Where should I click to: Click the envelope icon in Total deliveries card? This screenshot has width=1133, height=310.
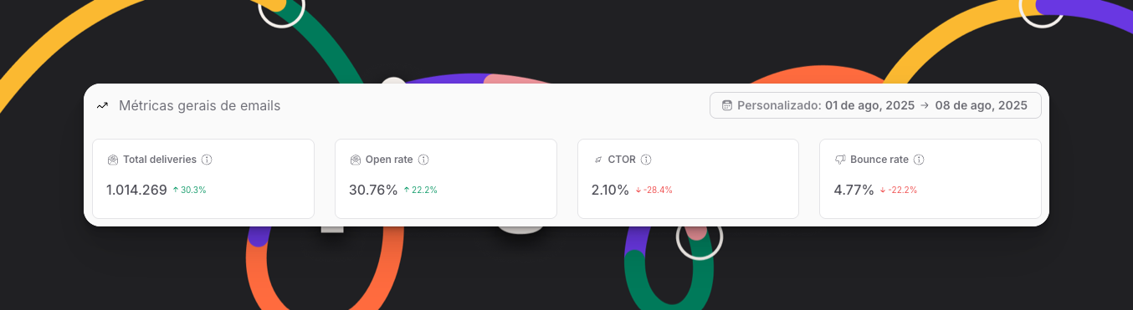[112, 160]
